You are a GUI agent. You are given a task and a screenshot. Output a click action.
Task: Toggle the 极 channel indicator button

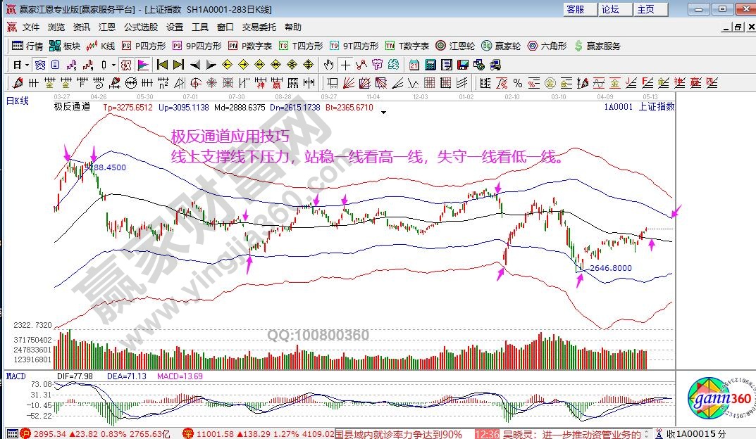[125, 65]
